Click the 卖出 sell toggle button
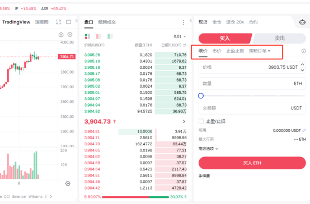The height and width of the screenshot is (204, 310). [280, 39]
